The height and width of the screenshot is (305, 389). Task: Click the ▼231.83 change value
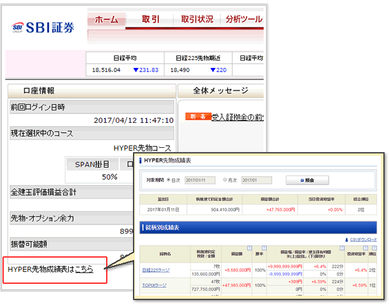tap(145, 70)
